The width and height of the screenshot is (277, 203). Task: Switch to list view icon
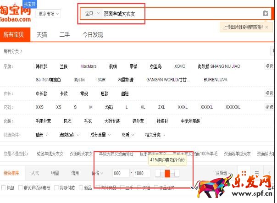[257, 173]
